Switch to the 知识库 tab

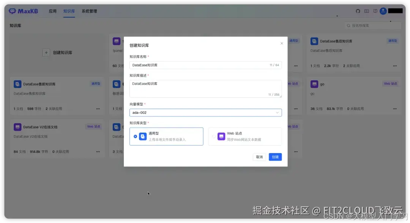tap(69, 11)
